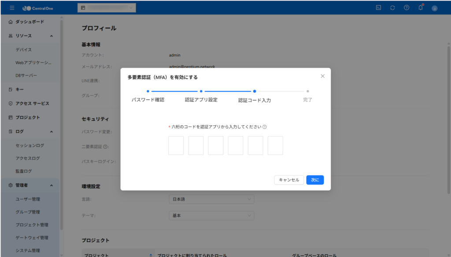Open the terminal console icon in header
This screenshot has width=451, height=257.
click(378, 8)
